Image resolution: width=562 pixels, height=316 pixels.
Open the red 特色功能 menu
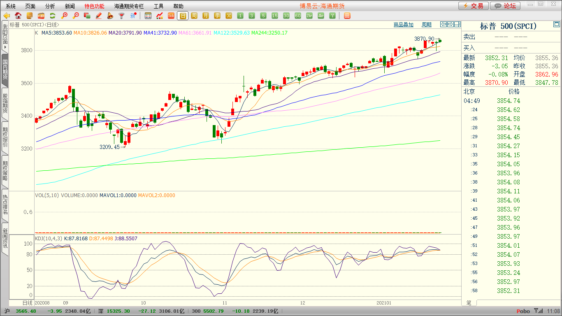95,6
